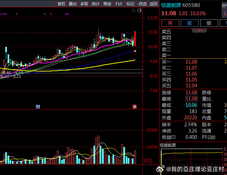Open the 复权 adjustment menu

click(62, 4)
